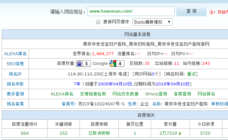The width and height of the screenshot is (228, 140).
Task: Click the green up arrow beside 2万7319
Action: tap(180, 133)
